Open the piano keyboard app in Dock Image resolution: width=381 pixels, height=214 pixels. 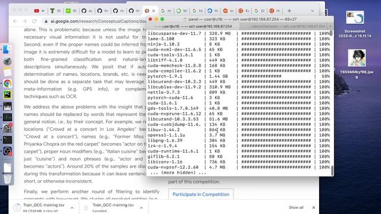coord(7,106)
